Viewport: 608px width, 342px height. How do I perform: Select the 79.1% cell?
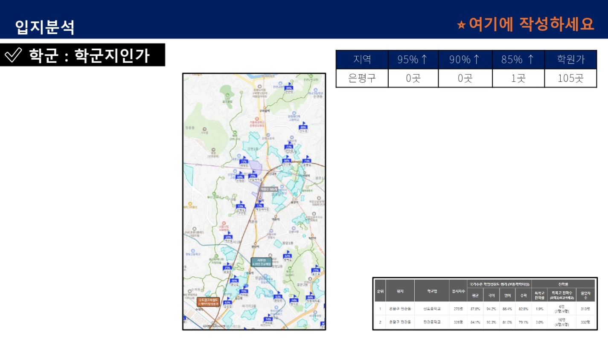[x=524, y=322]
